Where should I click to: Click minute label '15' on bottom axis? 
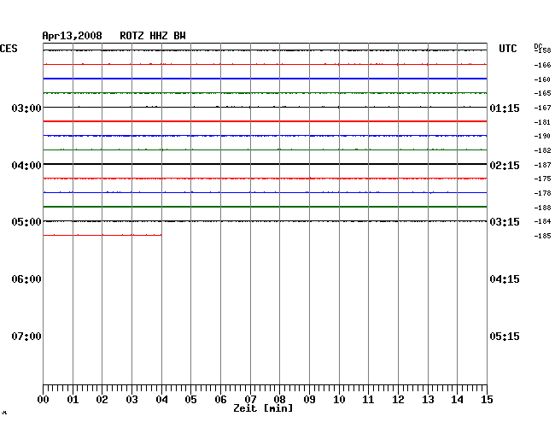click(487, 400)
